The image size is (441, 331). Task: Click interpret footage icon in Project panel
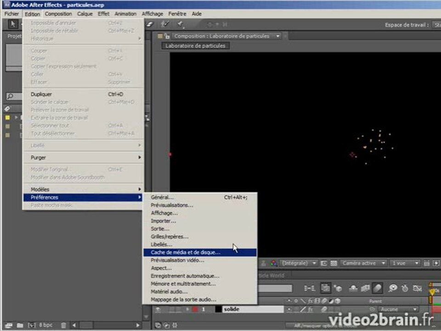pos(8,325)
